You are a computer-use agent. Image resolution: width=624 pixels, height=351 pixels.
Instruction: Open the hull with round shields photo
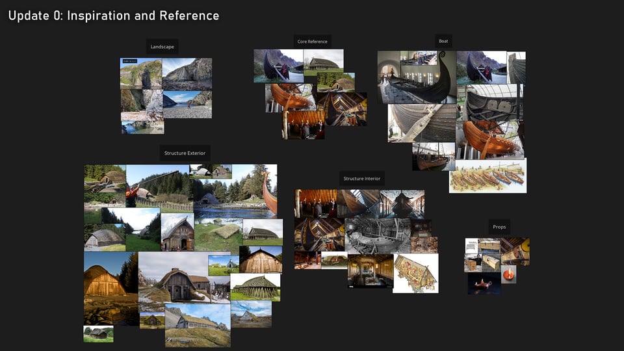[493, 103]
